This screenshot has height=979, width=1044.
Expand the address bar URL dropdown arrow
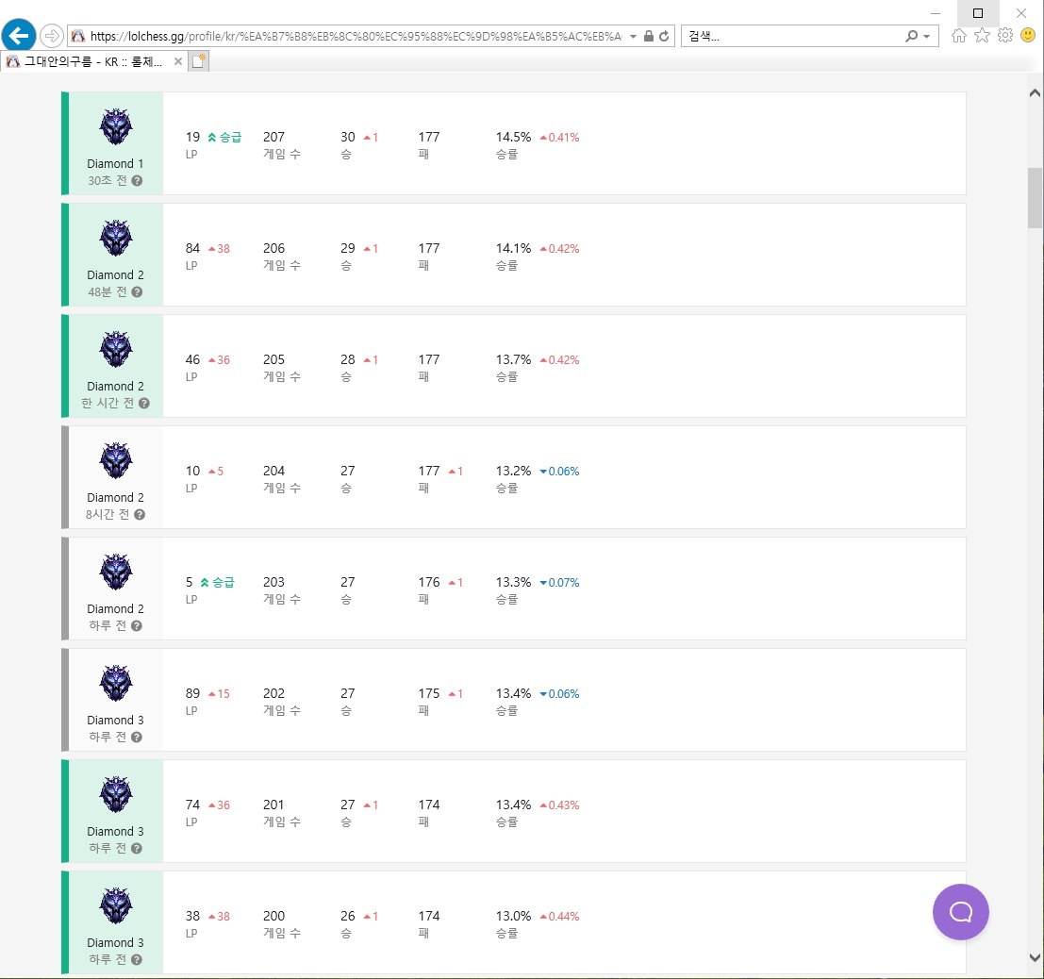pyautogui.click(x=632, y=36)
